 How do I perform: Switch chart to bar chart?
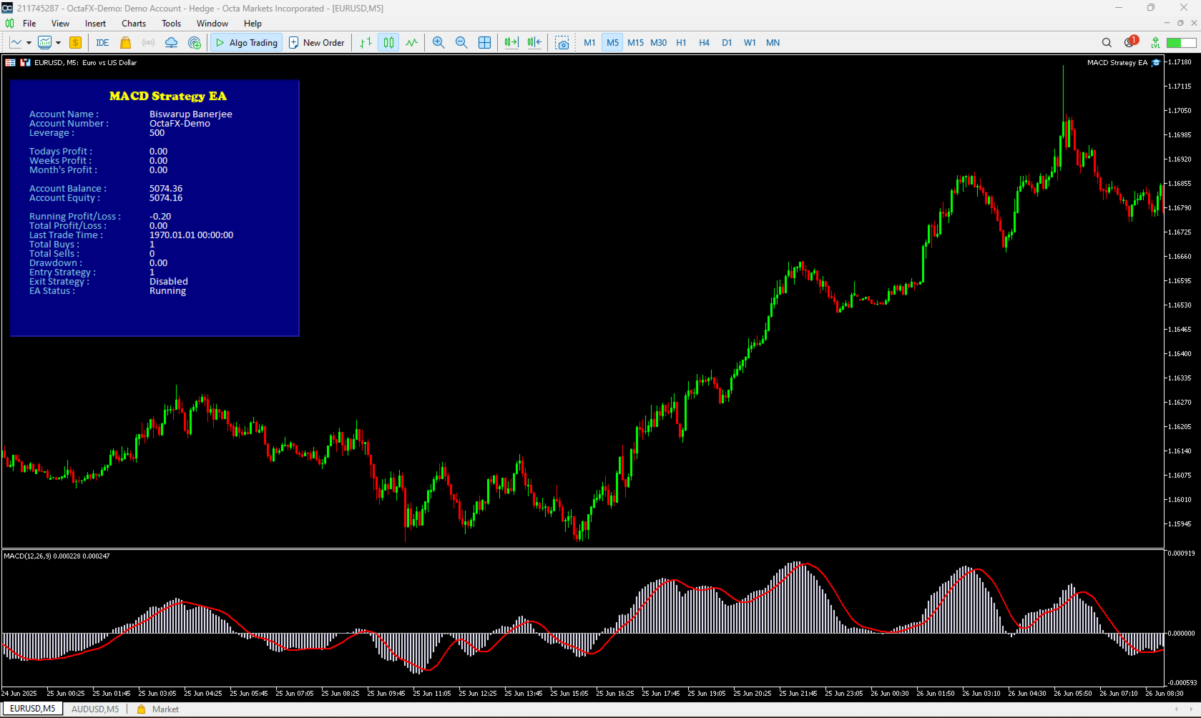[366, 43]
